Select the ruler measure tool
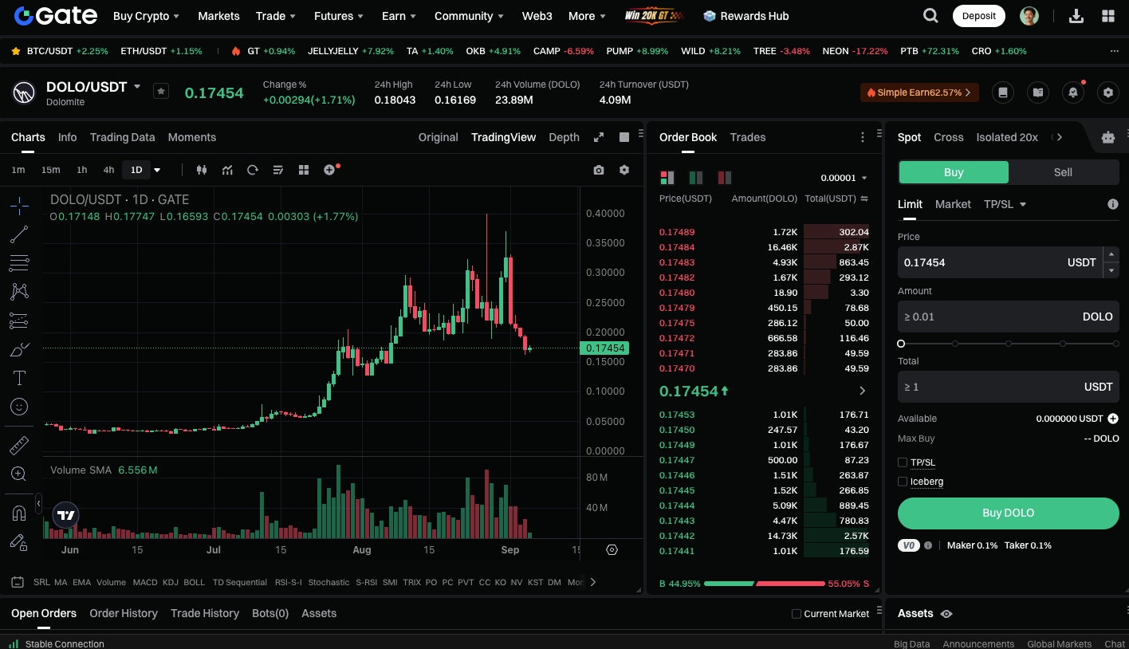This screenshot has width=1129, height=649. point(19,445)
